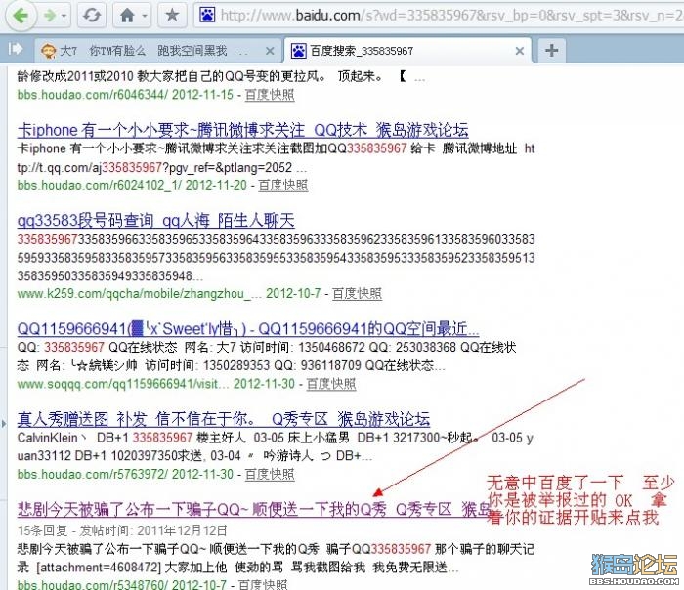Open 百度快照 for bbs.houdao.com/r5763972 result
684x590 pixels.
click(270, 474)
